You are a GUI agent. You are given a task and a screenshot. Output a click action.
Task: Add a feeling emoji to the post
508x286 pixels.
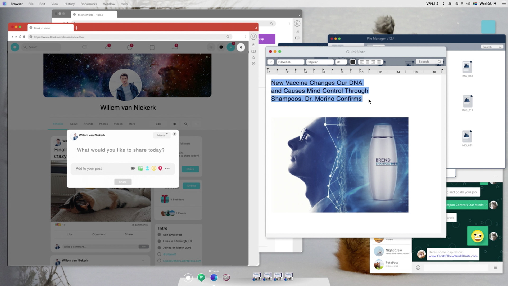coord(154,168)
